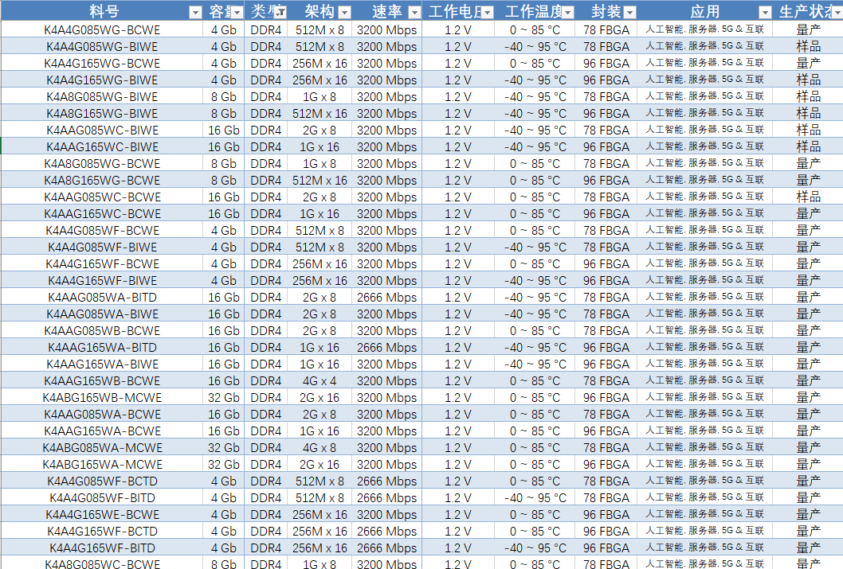Screen dimensions: 843x569
Task: Click 应用 cell in K4A4G165WF-BCTD row
Action: (704, 531)
